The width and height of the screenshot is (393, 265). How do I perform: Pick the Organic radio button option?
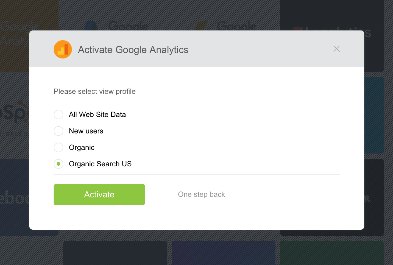(x=58, y=147)
